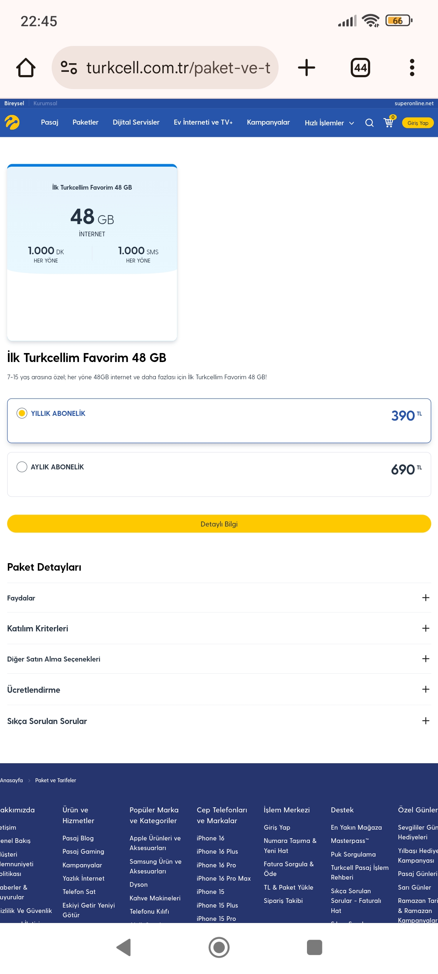Screen dimensions: 438x974
Task: Expand the Faydalar section
Action: [x=219, y=597]
